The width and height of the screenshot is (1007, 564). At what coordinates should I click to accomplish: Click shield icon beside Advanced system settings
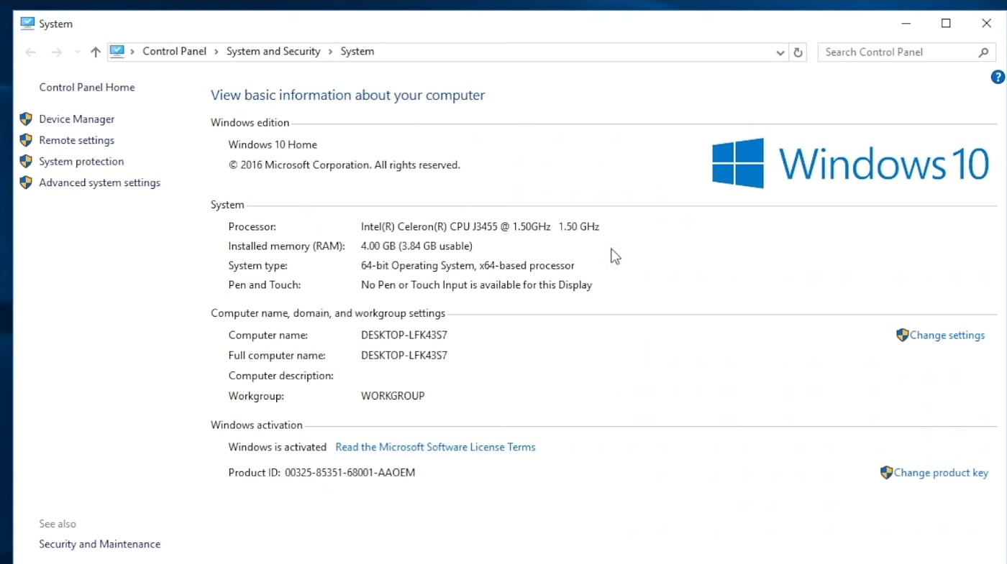[26, 182]
